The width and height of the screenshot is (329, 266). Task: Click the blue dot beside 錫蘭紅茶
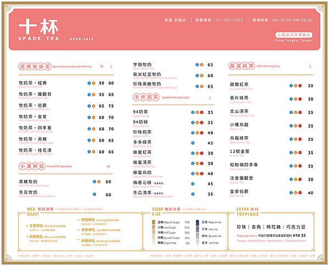(291, 86)
